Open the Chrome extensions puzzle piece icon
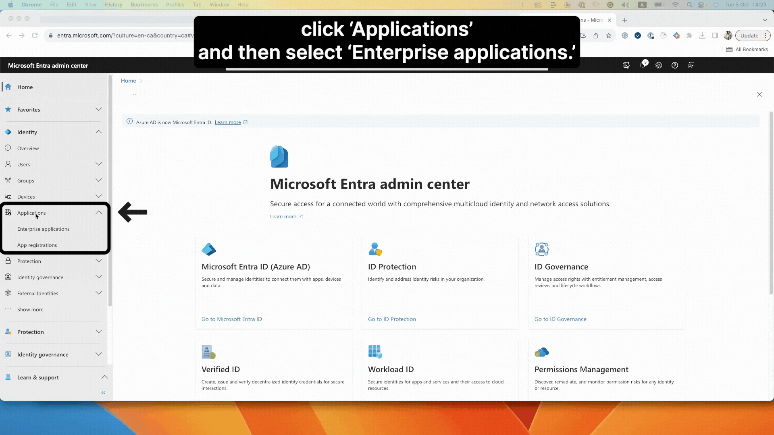 690,35
